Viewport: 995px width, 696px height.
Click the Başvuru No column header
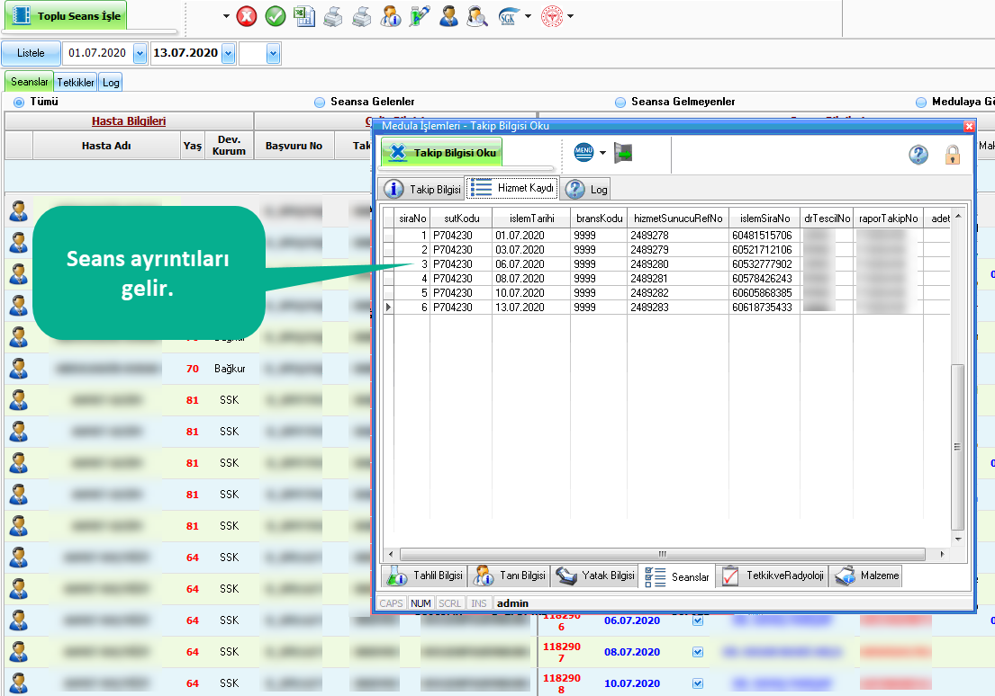click(x=294, y=146)
